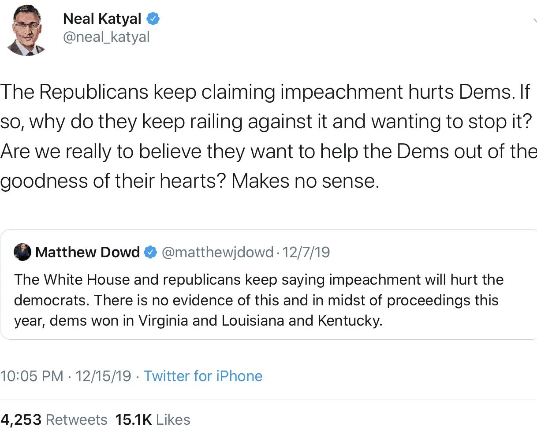Click the verified badge next to Matthew Dowd
Screen dimensions: 537x434
[x=150, y=252]
